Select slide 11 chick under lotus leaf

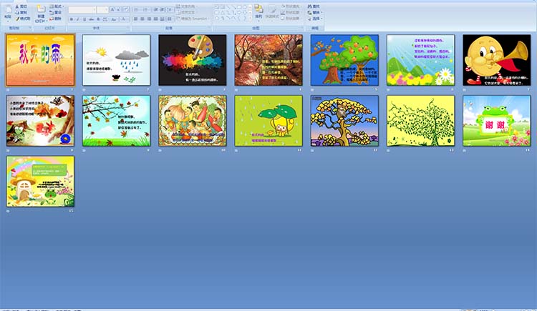268,121
